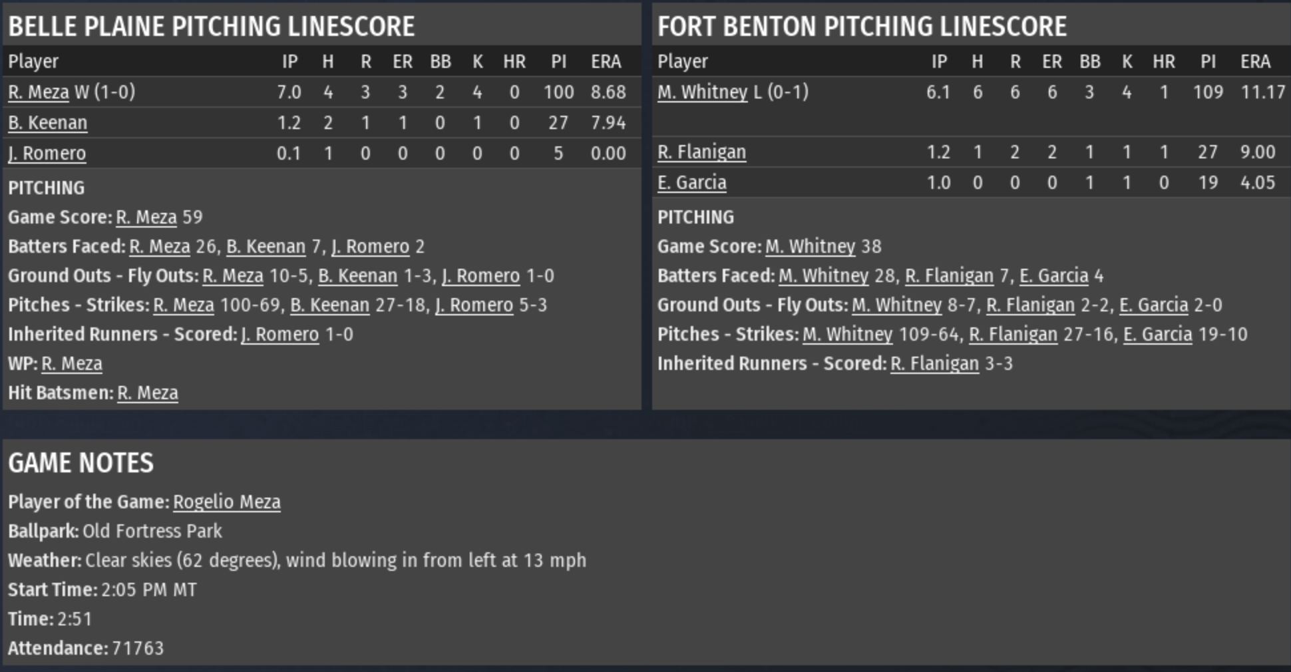The height and width of the screenshot is (672, 1291).
Task: Open Player of the Game Rogelio Meza
Action: 226,502
